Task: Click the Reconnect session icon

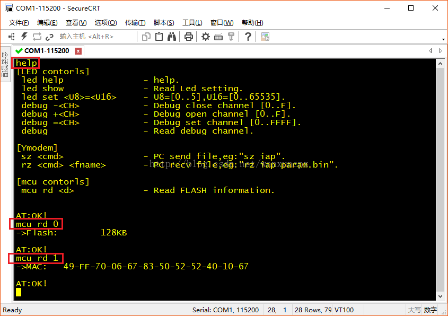Action: tap(37, 36)
